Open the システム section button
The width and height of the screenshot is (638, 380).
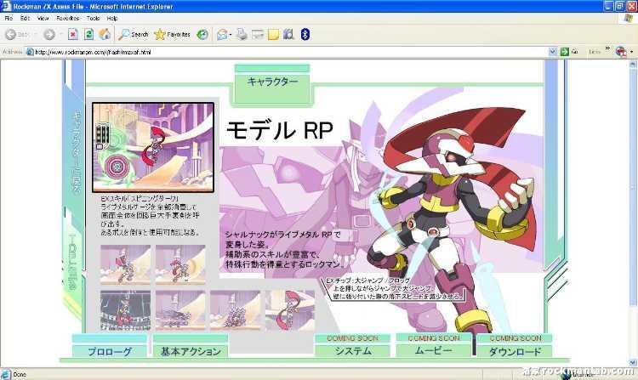pyautogui.click(x=352, y=346)
